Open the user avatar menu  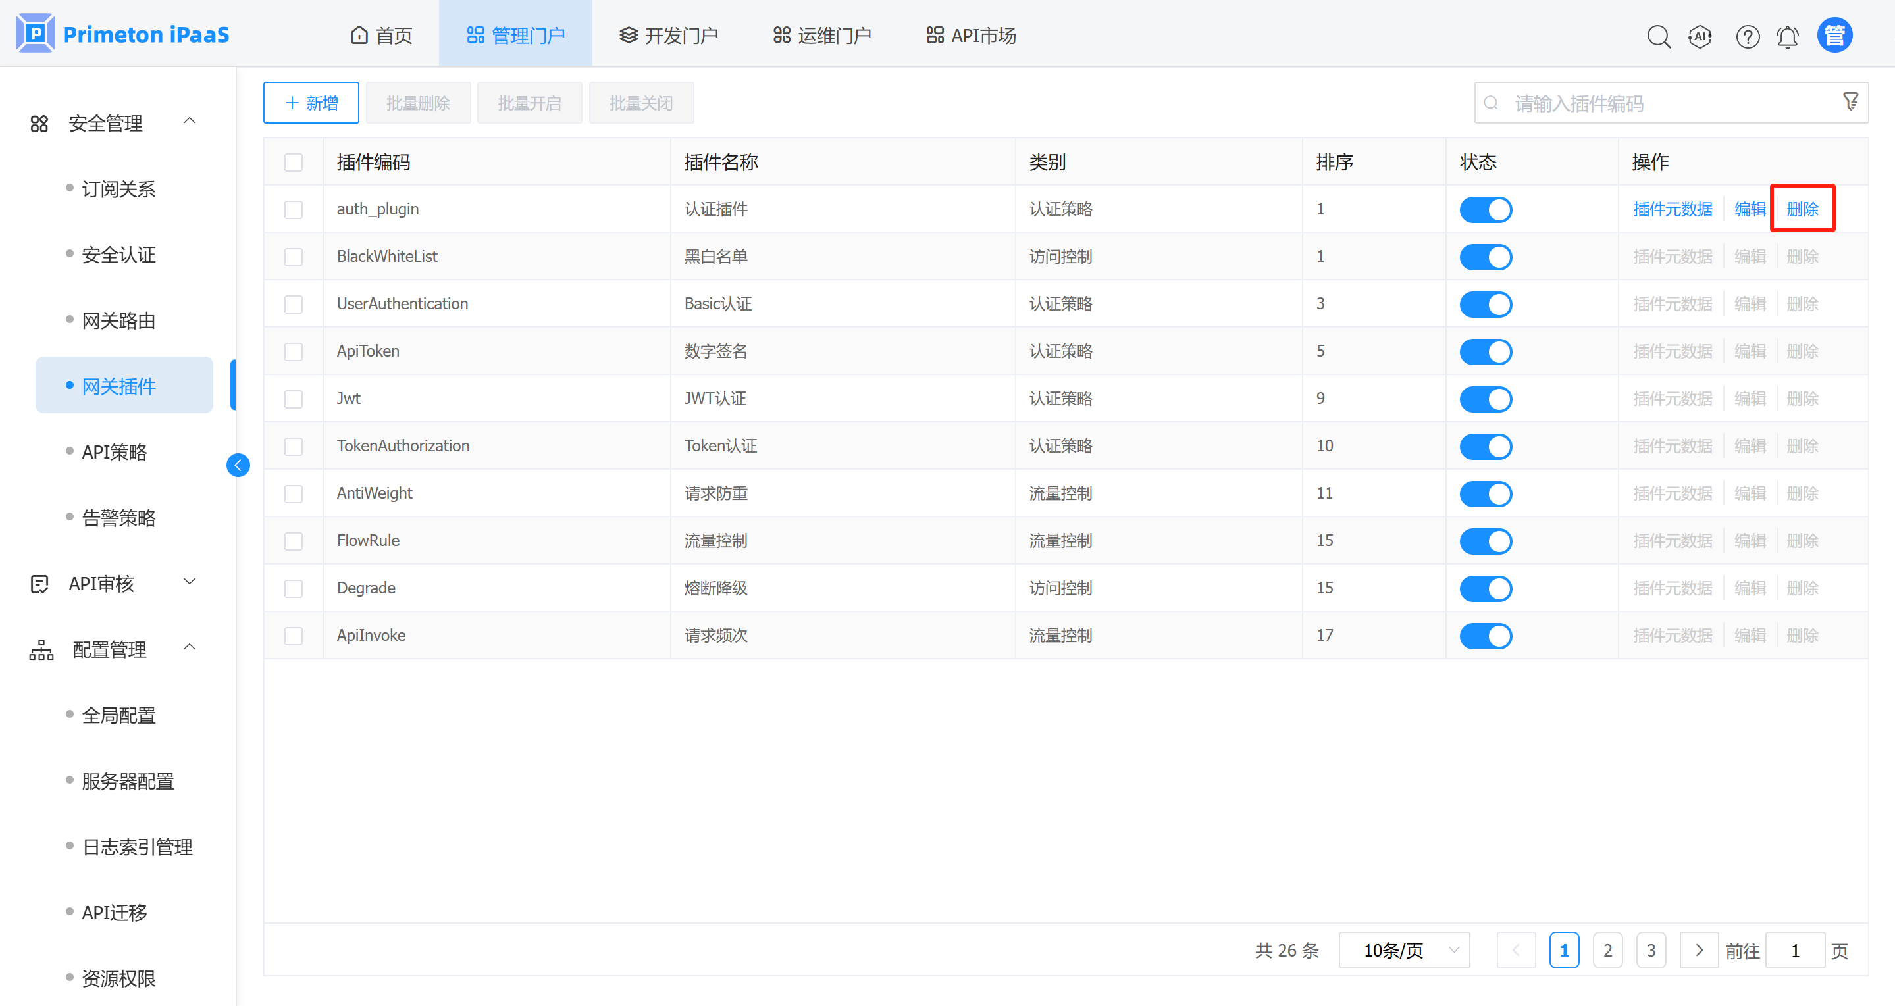pyautogui.click(x=1834, y=36)
